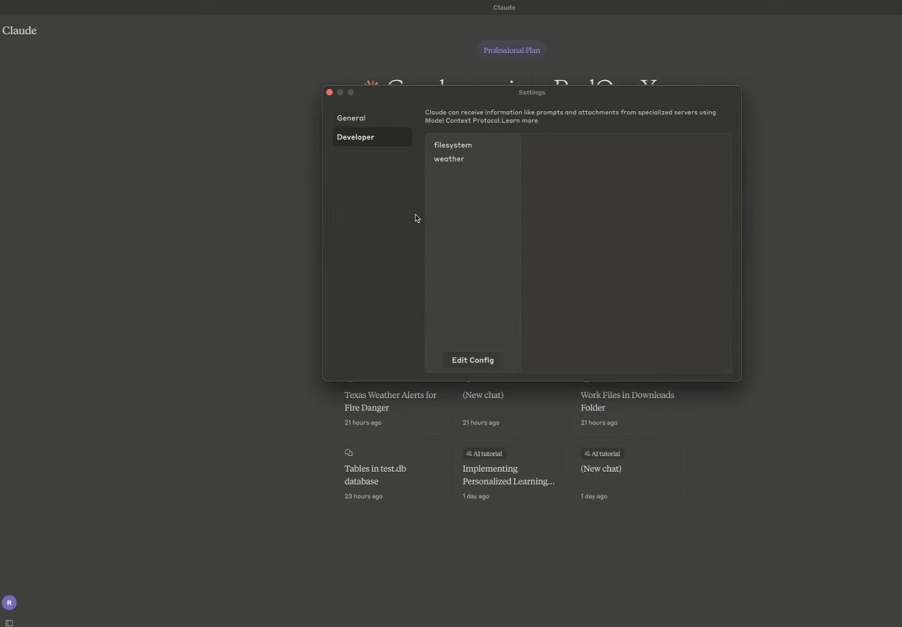This screenshot has width=902, height=627.
Task: Click the AI tutorial badge on Implementing Personalized Learning
Action: (483, 453)
